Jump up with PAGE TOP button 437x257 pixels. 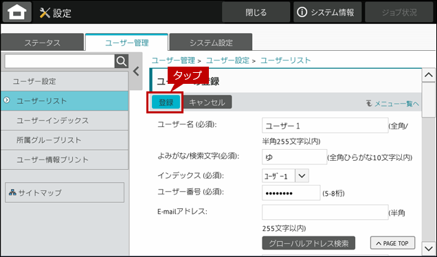pyautogui.click(x=392, y=243)
